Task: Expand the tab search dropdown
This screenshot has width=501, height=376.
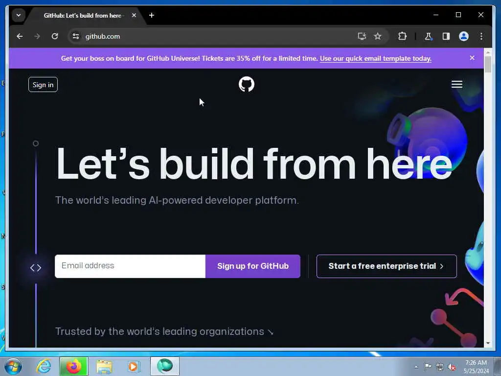Action: (x=19, y=15)
